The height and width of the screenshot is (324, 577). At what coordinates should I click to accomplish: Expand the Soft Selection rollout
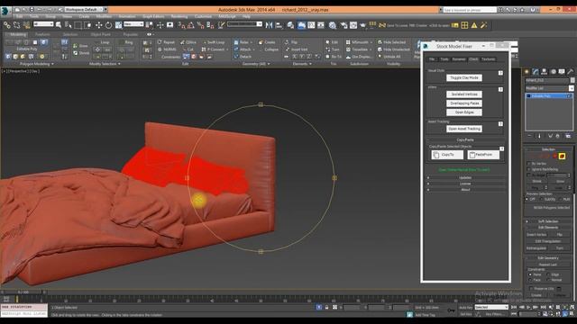tap(548, 221)
